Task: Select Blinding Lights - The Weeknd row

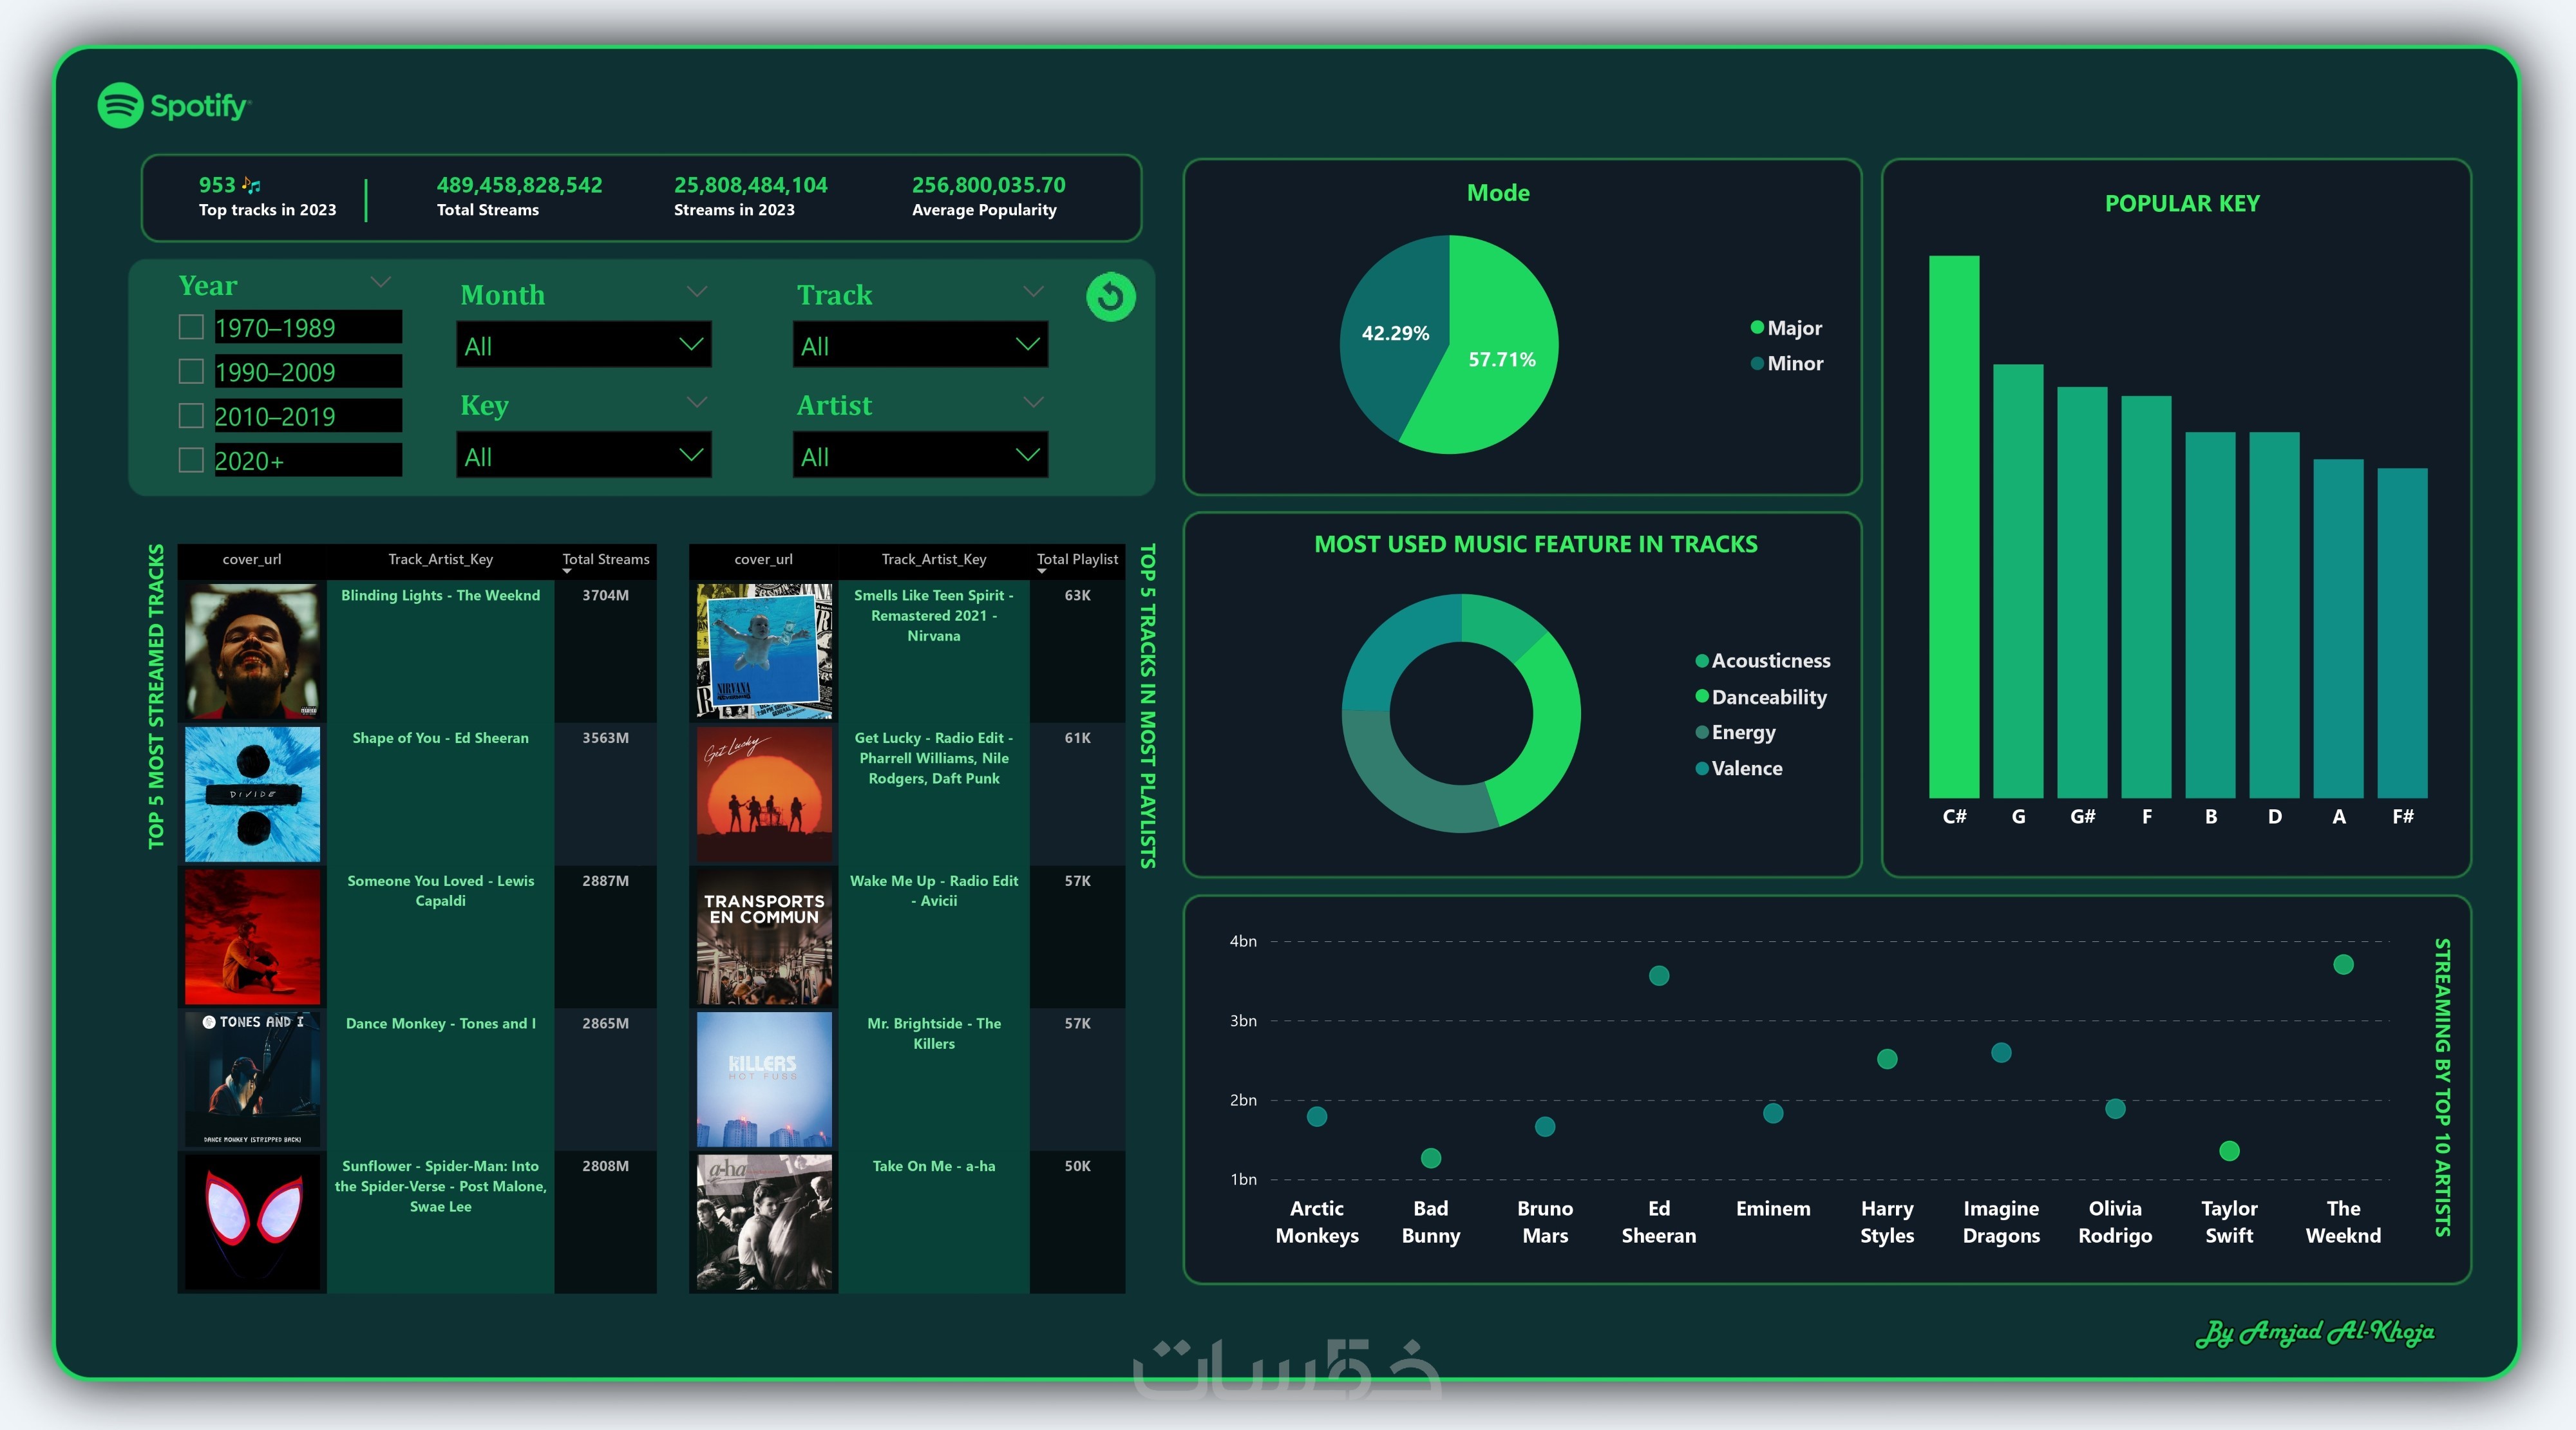Action: [440, 596]
